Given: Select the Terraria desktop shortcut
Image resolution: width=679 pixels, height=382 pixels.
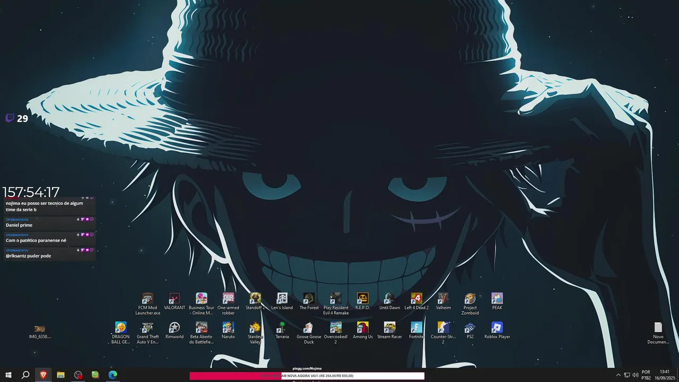Looking at the screenshot, I should (x=282, y=330).
